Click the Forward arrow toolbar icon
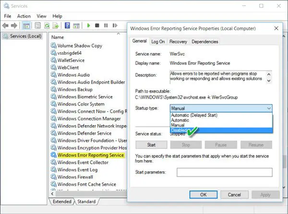This screenshot has width=288, height=214. (x=14, y=25)
